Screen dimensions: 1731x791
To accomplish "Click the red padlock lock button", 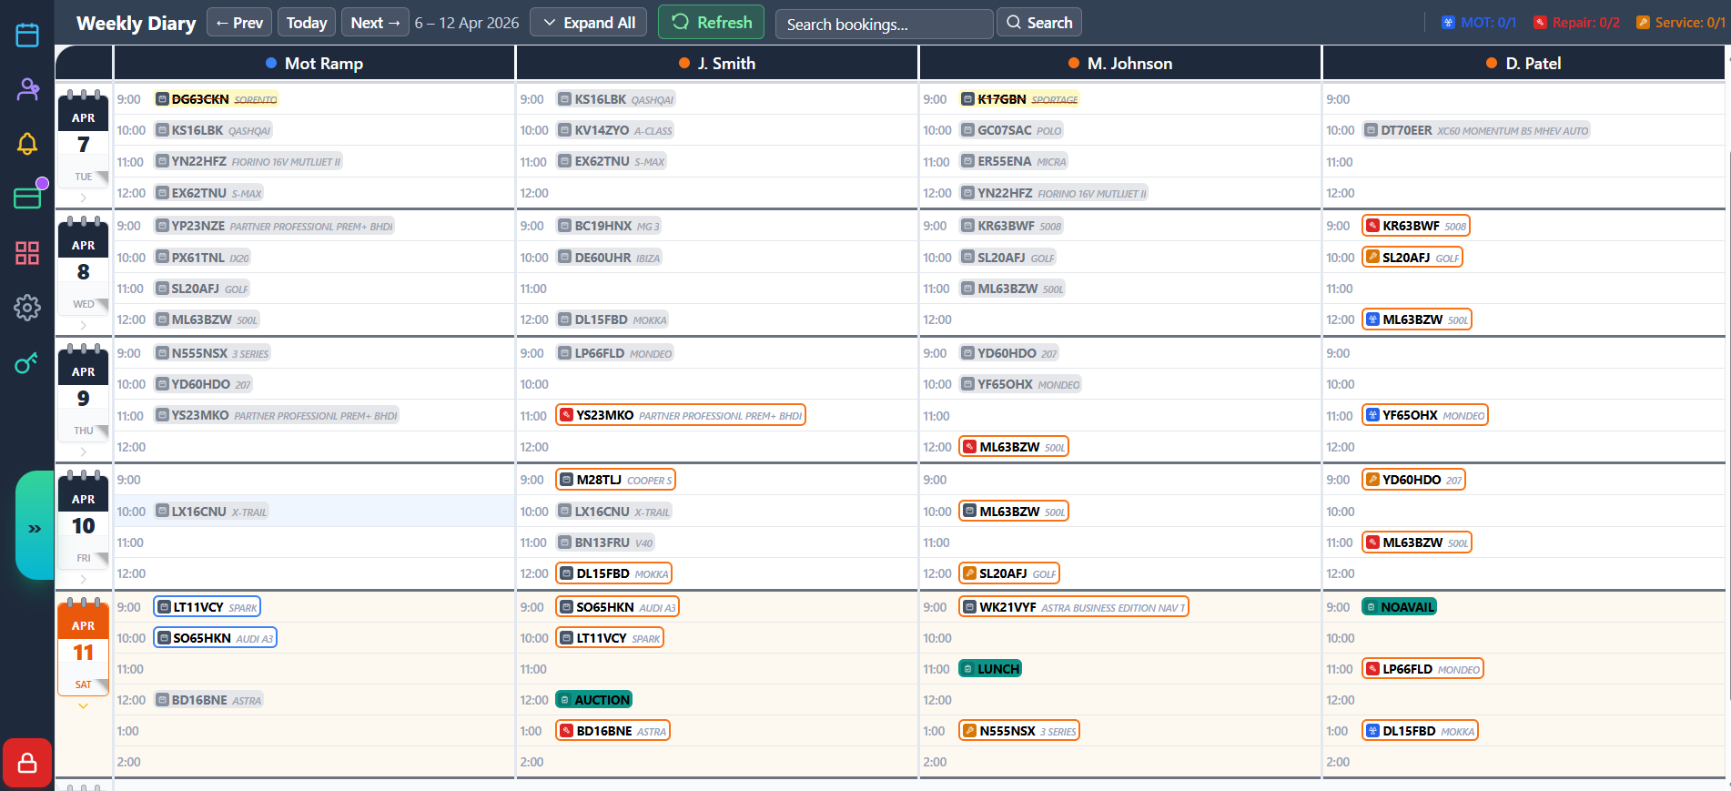I will tap(27, 763).
